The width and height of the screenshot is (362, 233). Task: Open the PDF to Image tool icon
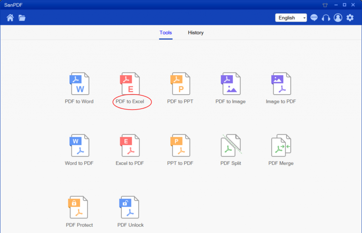tap(230, 83)
